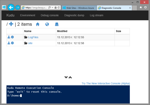Screen dimensions: 150x105
Task: Maximize the browser window
Action: (x=137, y=2)
